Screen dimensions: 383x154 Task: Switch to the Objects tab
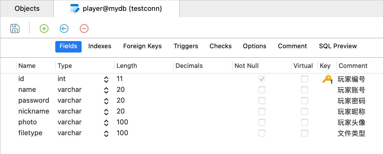[27, 9]
